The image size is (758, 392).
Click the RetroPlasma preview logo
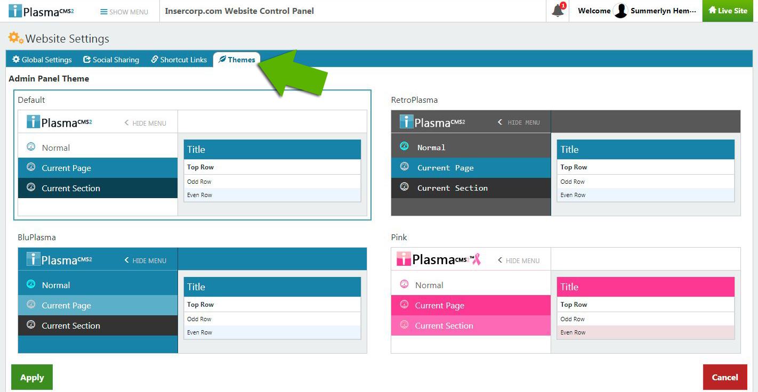(432, 122)
